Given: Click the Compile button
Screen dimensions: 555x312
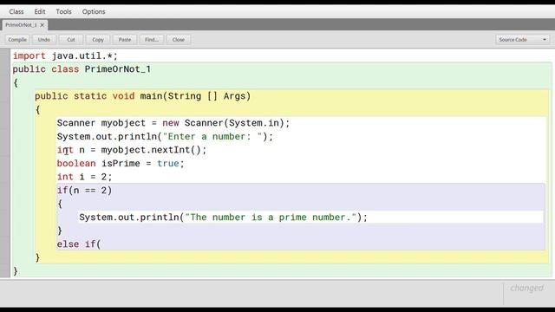Looking at the screenshot, I should coord(17,40).
